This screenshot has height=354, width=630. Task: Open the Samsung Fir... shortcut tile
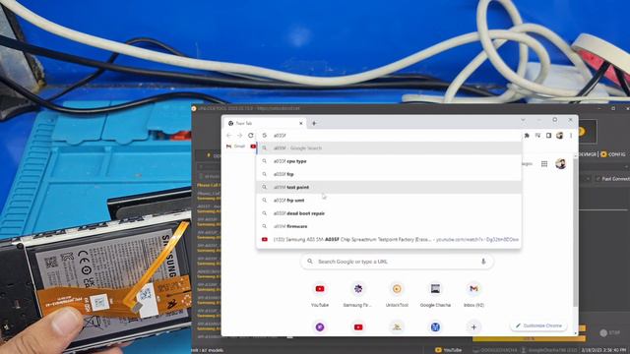point(358,295)
